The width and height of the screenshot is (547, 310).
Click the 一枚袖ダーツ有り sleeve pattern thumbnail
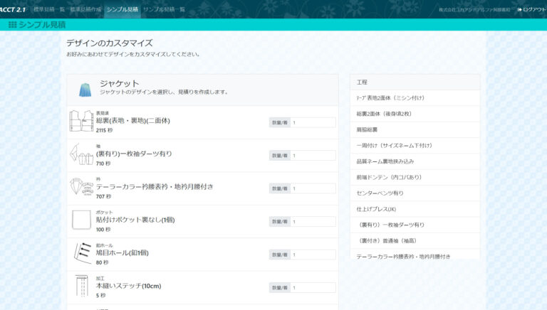tap(81, 154)
